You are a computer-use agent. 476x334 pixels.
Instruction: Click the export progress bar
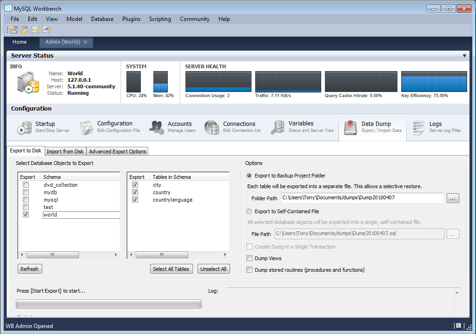click(108, 304)
